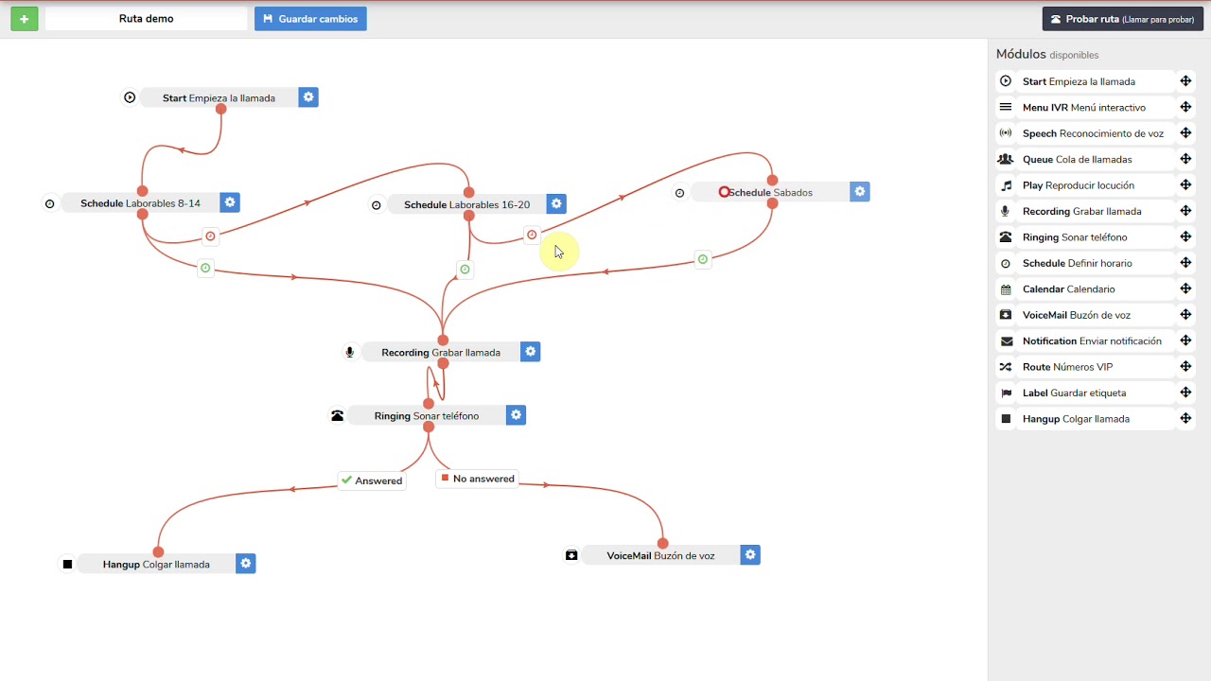Click telephone icon beside Ringing canvas node
This screenshot has width=1211, height=681.
pyautogui.click(x=337, y=415)
